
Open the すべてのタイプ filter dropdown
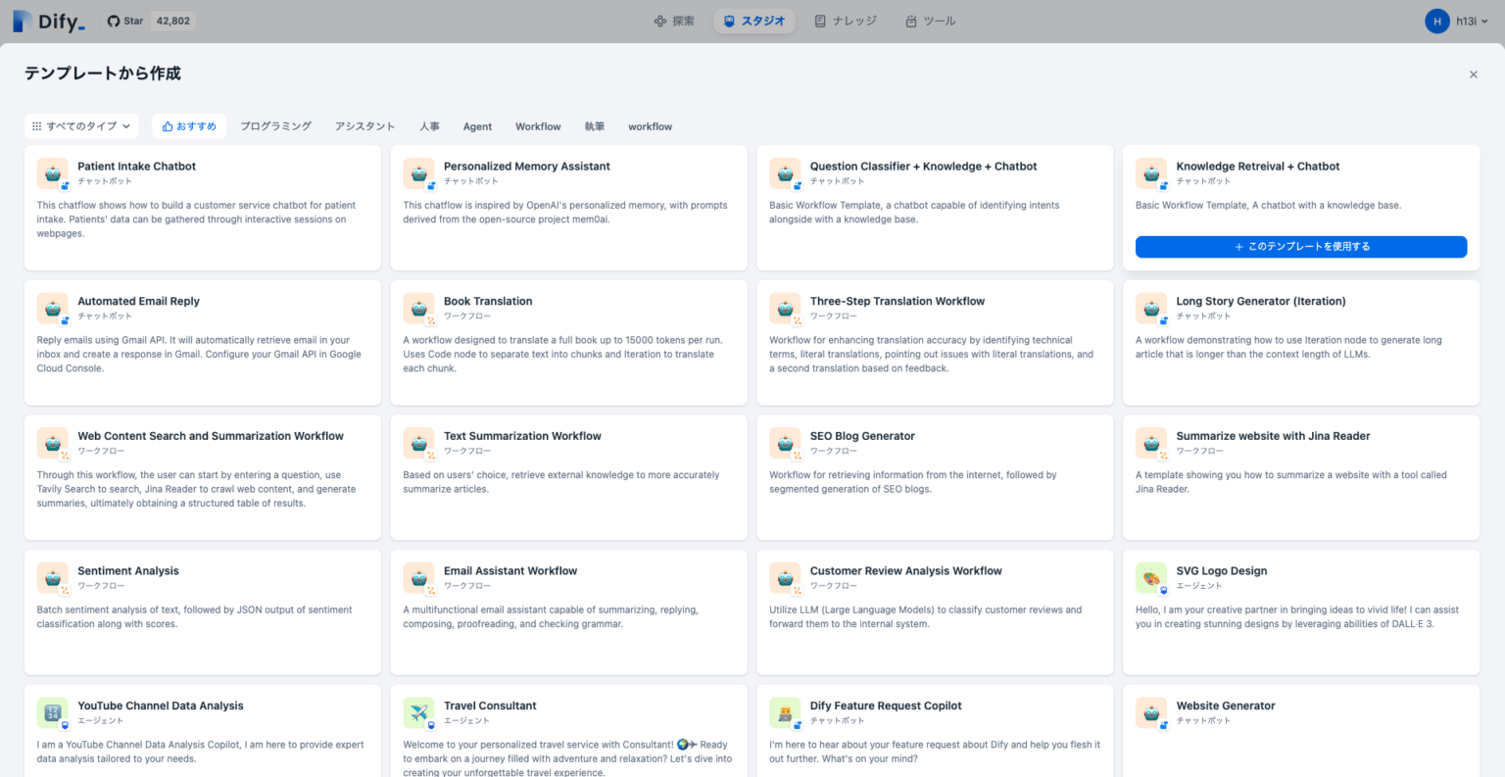(81, 125)
